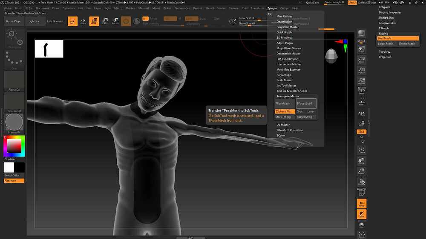Open LightBox
The width and height of the screenshot is (426, 239).
pyautogui.click(x=34, y=21)
